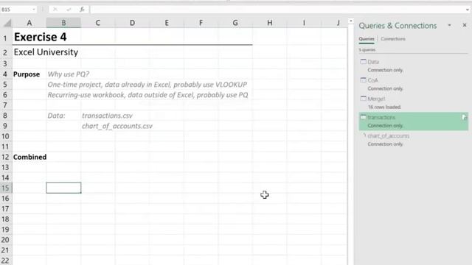Select column I header
The height and width of the screenshot is (265, 472).
[x=304, y=23]
